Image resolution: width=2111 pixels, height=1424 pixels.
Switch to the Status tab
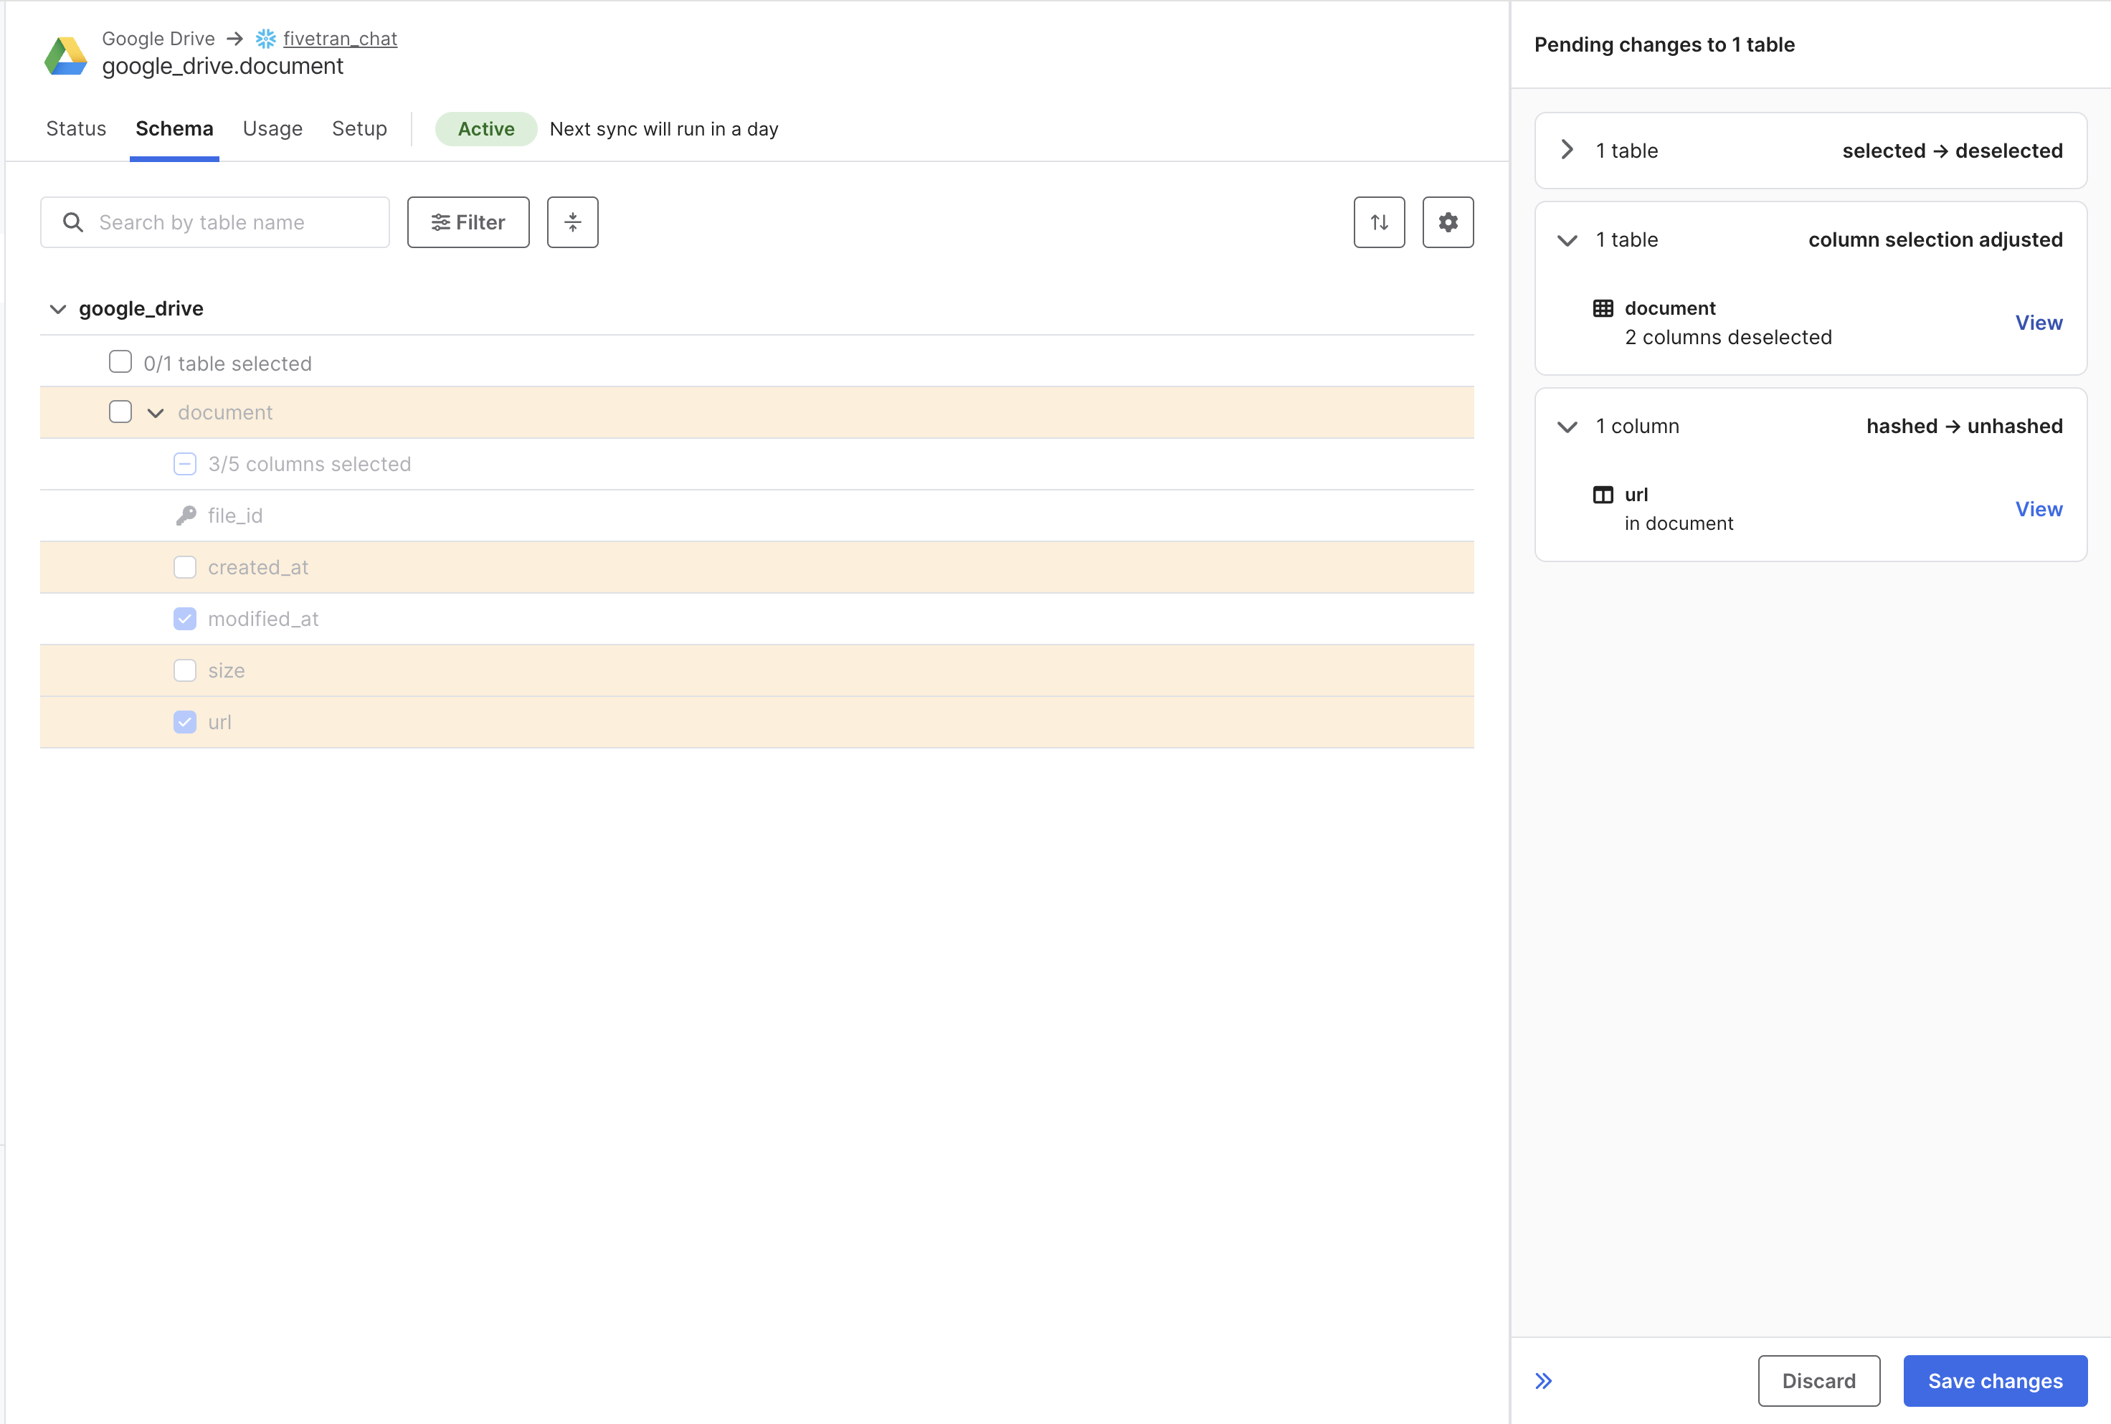click(76, 129)
